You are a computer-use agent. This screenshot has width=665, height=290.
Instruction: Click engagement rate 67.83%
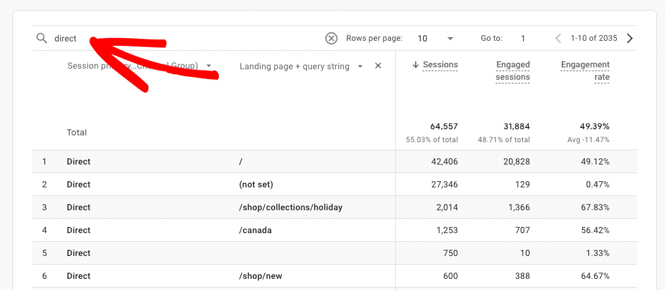tap(596, 207)
